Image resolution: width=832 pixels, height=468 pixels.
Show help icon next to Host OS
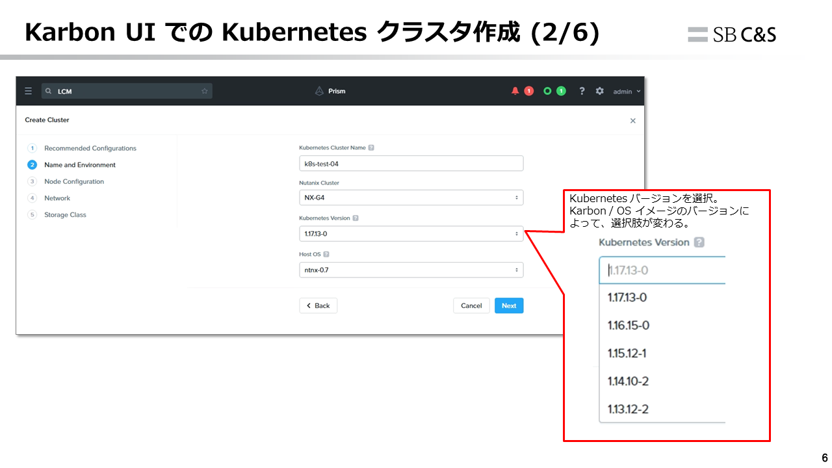point(326,255)
